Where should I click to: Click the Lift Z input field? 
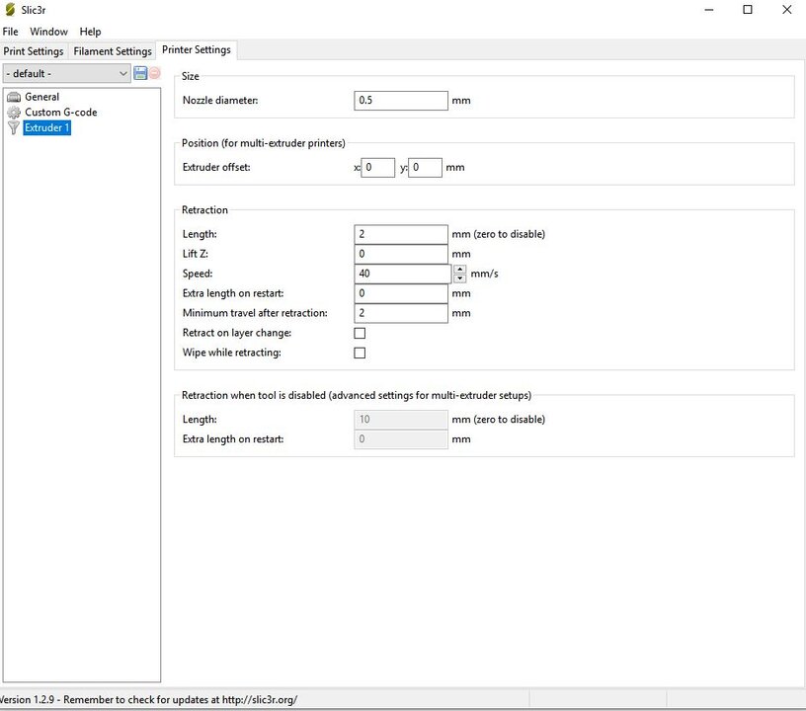[x=401, y=254]
